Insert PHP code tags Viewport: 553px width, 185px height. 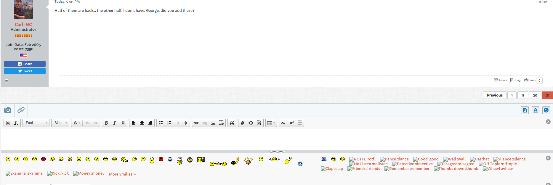[x=259, y=123]
